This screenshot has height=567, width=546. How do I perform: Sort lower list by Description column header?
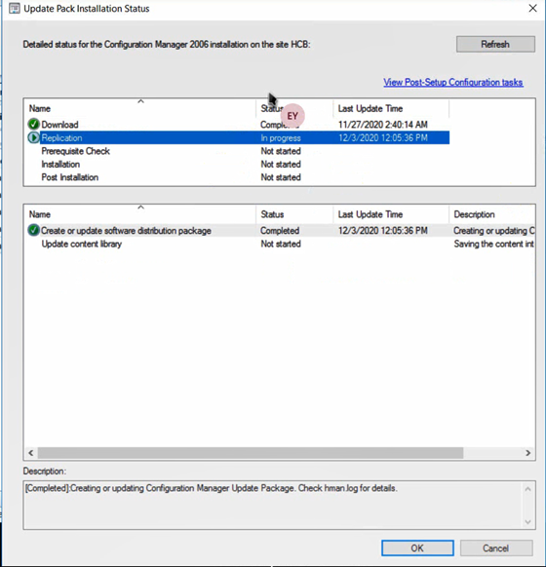pyautogui.click(x=492, y=214)
